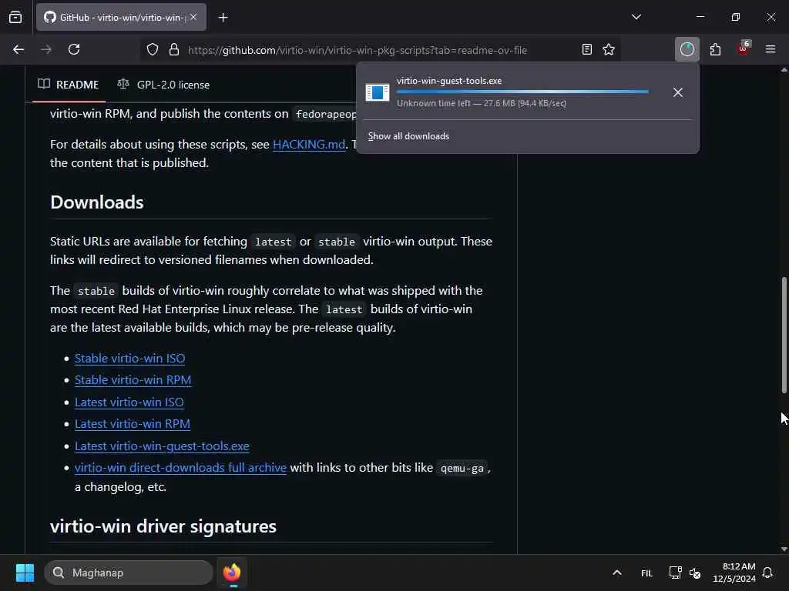Bookmark this page with the star
The width and height of the screenshot is (789, 591).
pos(609,50)
